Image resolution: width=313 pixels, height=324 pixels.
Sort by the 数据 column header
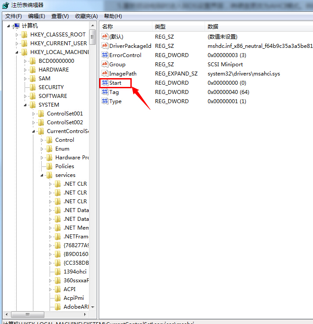pyautogui.click(x=259, y=26)
